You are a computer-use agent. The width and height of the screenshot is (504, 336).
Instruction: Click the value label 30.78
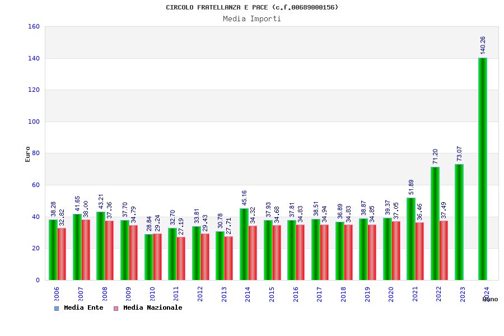coord(220,221)
